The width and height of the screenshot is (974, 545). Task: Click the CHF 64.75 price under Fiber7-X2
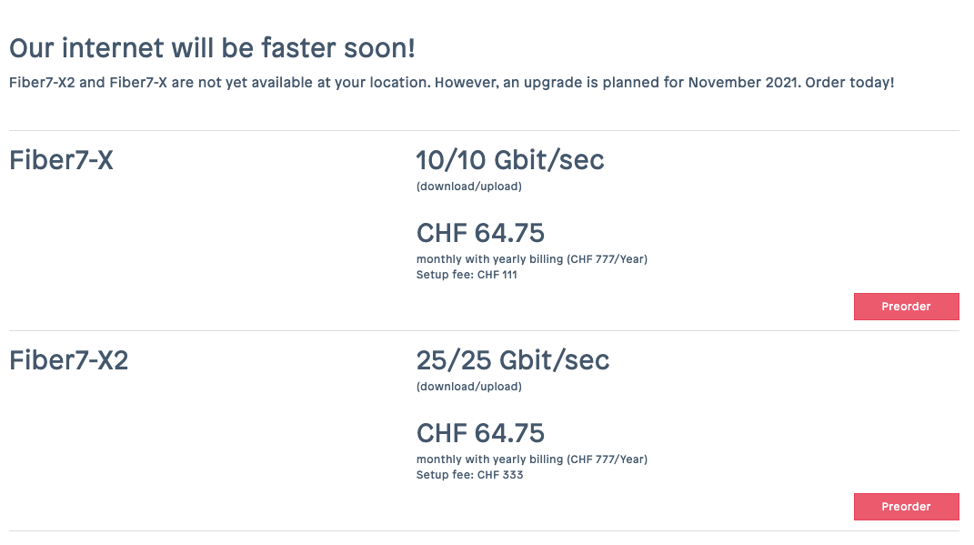[480, 433]
